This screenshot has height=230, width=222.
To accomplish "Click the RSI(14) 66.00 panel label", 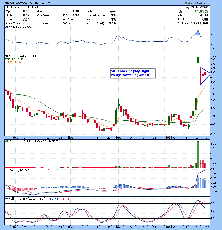I will [20, 27].
